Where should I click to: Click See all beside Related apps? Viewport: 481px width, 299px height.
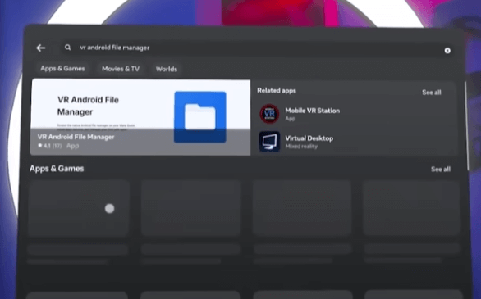point(431,93)
